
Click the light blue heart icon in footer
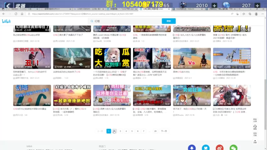[x=206, y=147]
